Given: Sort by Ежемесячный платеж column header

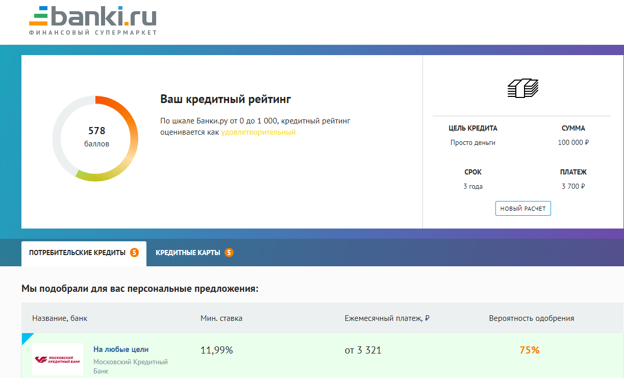Looking at the screenshot, I should [387, 318].
